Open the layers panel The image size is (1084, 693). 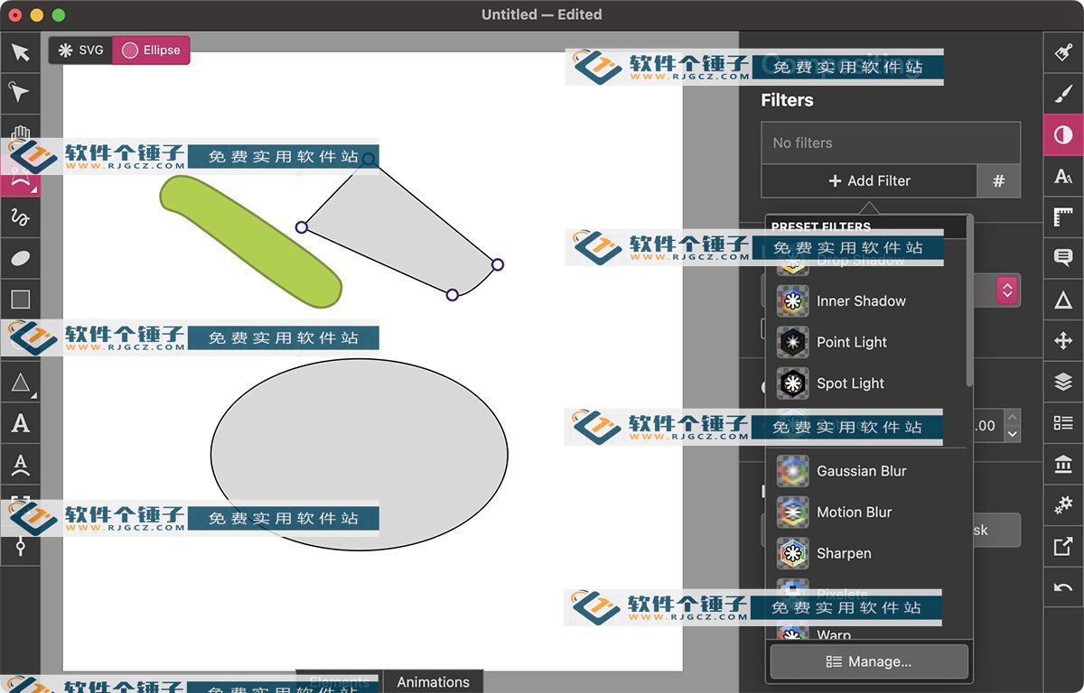1063,382
